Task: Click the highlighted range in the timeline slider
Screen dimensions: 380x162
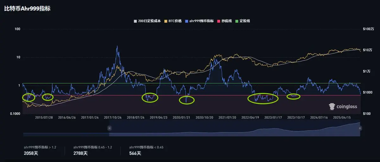Action: pyautogui.click(x=235, y=129)
